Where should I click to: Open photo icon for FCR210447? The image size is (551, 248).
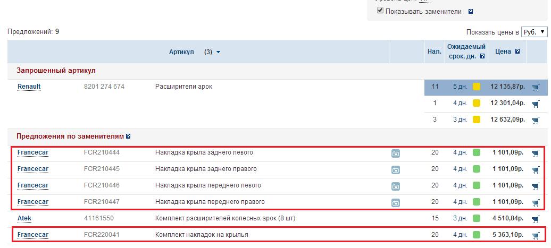click(x=396, y=202)
